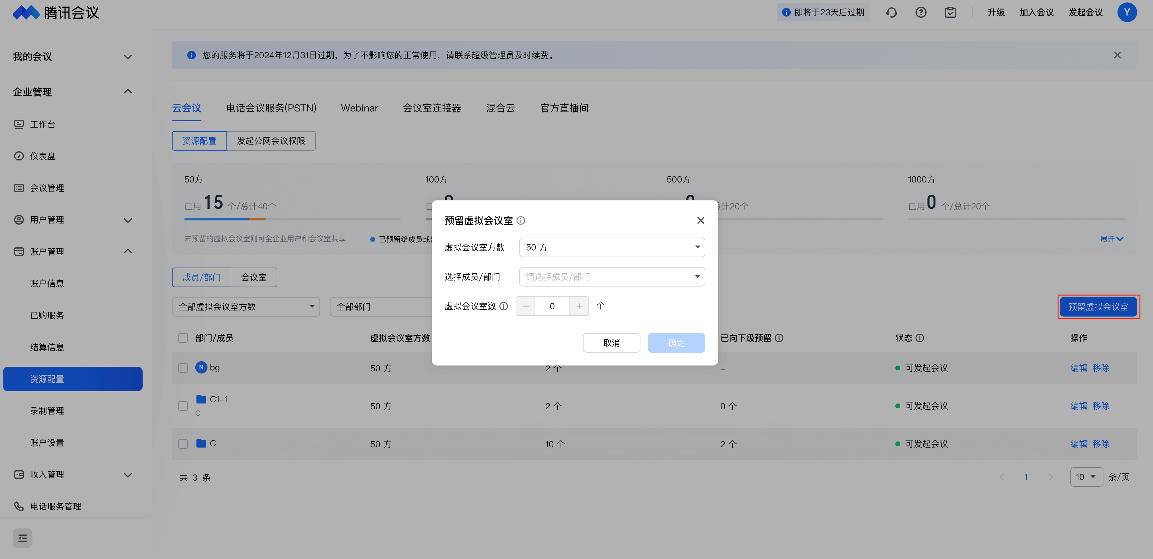Click the 用户管理 user icon
The height and width of the screenshot is (559, 1153).
click(19, 219)
